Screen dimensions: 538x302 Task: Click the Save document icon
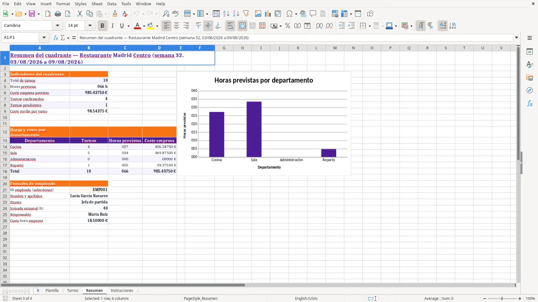click(31, 14)
